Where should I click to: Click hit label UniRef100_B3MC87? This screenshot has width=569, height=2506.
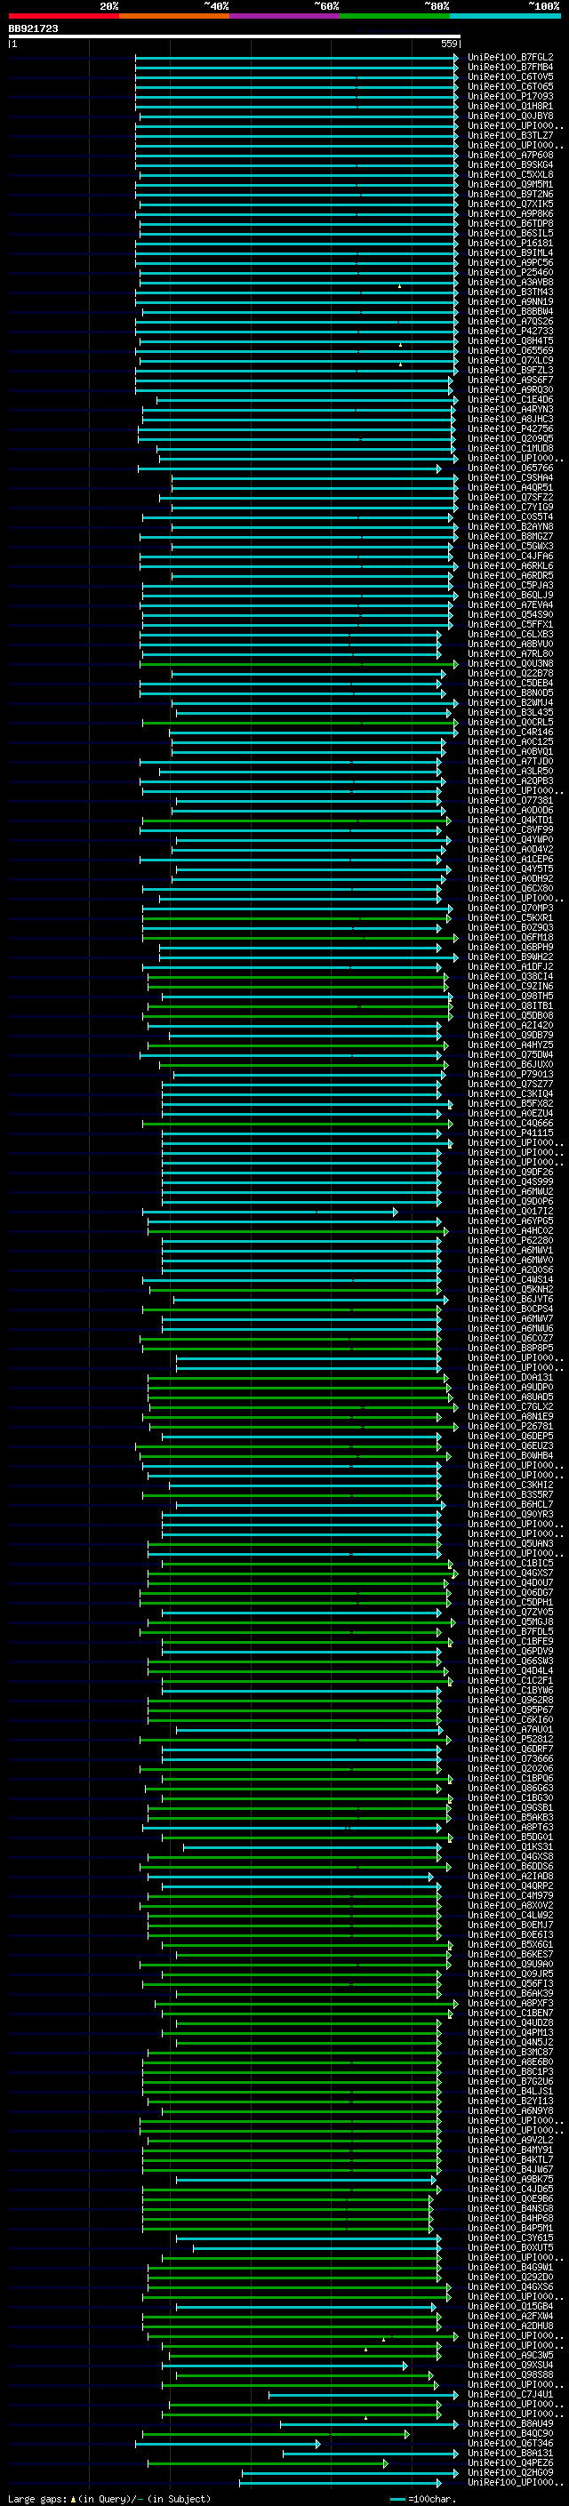[x=510, y=2052]
